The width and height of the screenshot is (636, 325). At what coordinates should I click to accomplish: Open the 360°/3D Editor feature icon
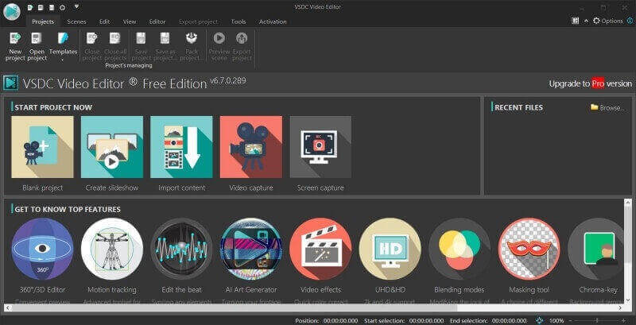pos(42,249)
